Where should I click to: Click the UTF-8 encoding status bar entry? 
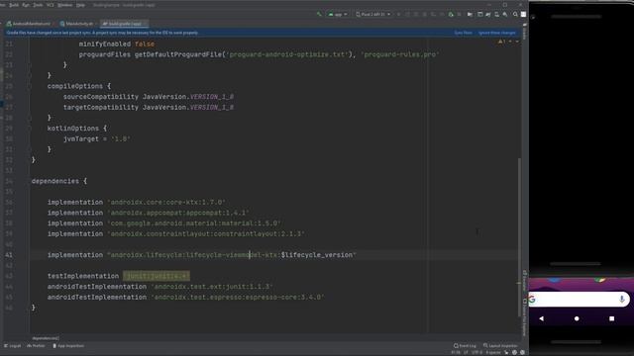click(477, 353)
